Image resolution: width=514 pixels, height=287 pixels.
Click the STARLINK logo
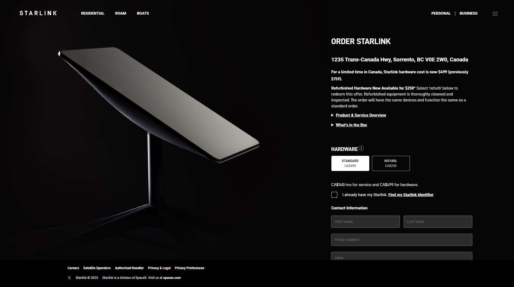(x=38, y=13)
